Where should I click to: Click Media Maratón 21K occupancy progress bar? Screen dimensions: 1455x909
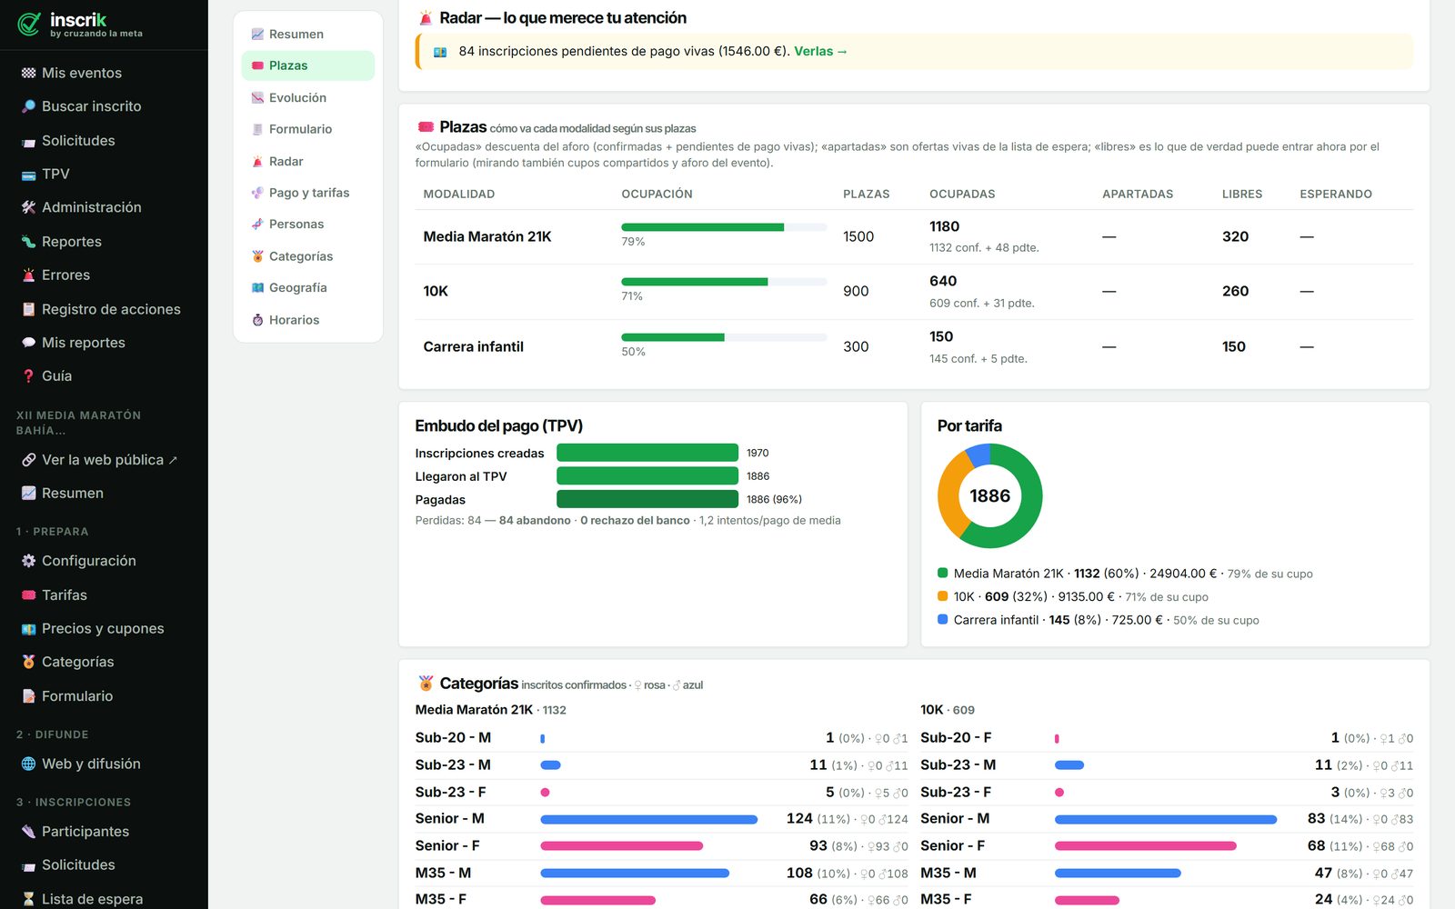click(x=724, y=227)
